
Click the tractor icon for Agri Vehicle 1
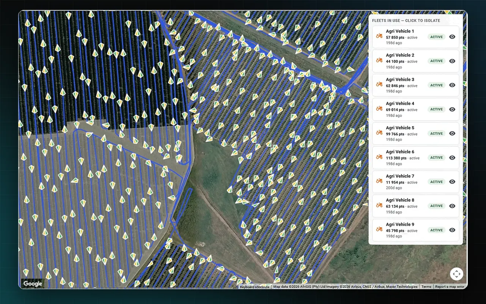pyautogui.click(x=379, y=36)
